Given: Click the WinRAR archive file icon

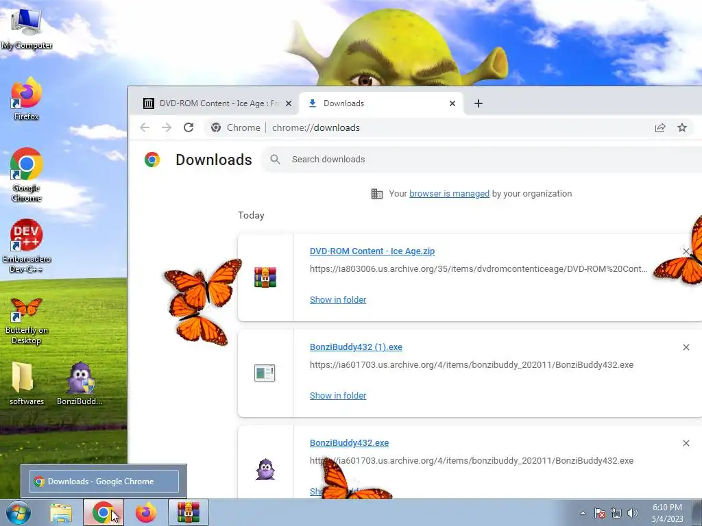Looking at the screenshot, I should [x=265, y=277].
